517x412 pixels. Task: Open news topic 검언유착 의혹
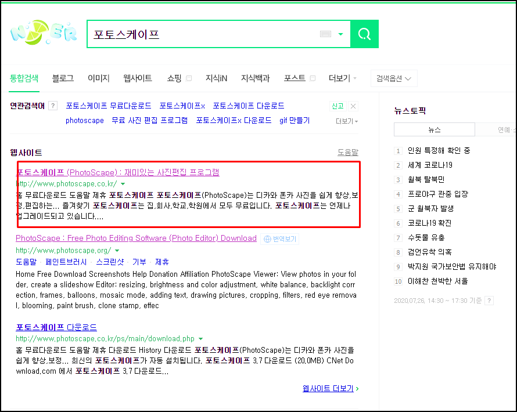point(430,252)
